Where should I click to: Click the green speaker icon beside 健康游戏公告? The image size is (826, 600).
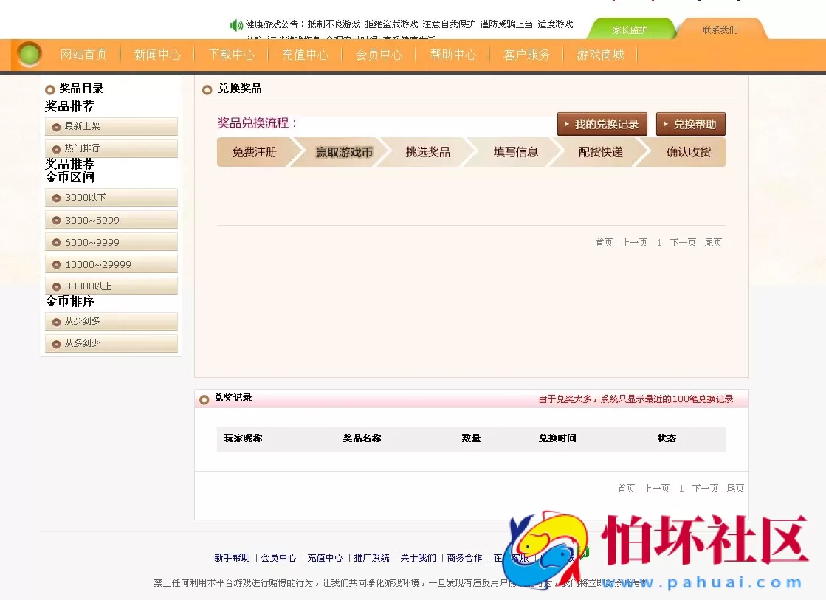coord(236,24)
